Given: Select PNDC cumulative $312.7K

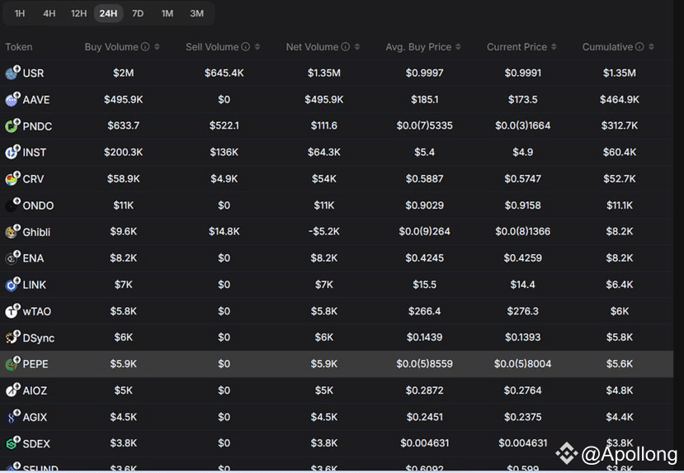Looking at the screenshot, I should coord(620,125).
